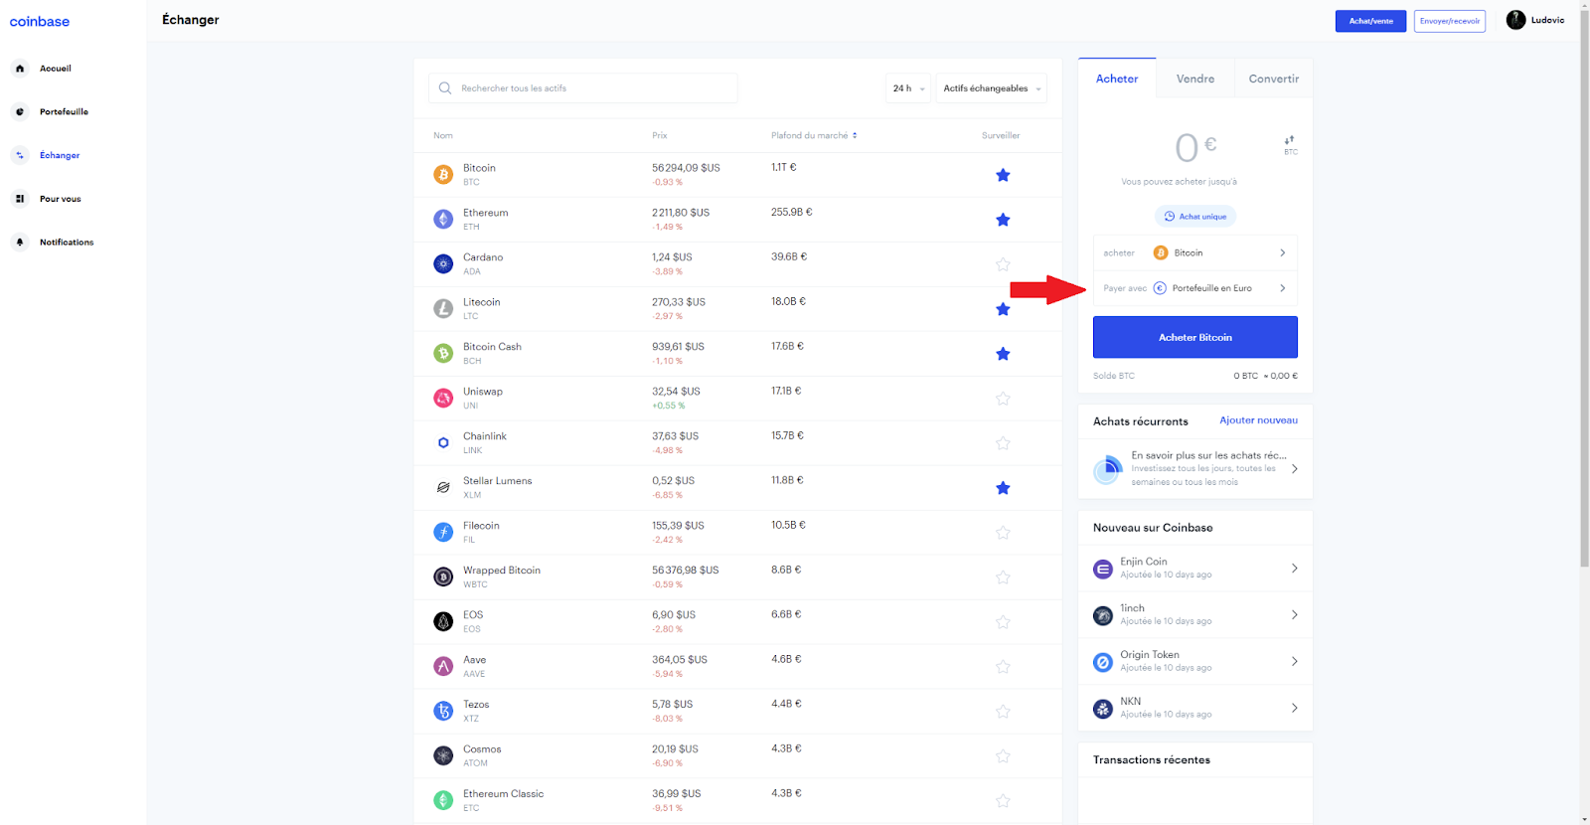Click Wrapped Bitcoin price 56 376,98 $US
The width and height of the screenshot is (1590, 825).
686,571
